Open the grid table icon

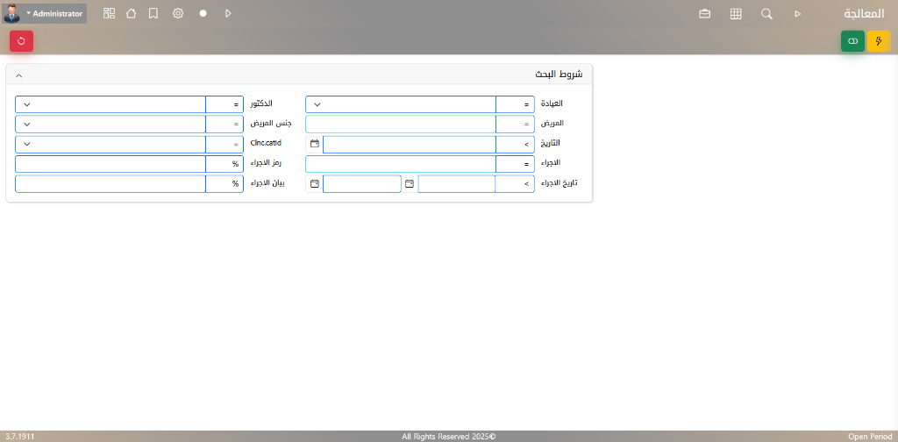coord(736,14)
